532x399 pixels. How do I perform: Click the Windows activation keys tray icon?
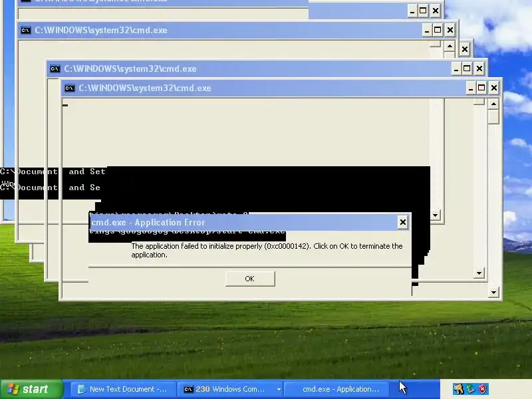tap(458, 388)
